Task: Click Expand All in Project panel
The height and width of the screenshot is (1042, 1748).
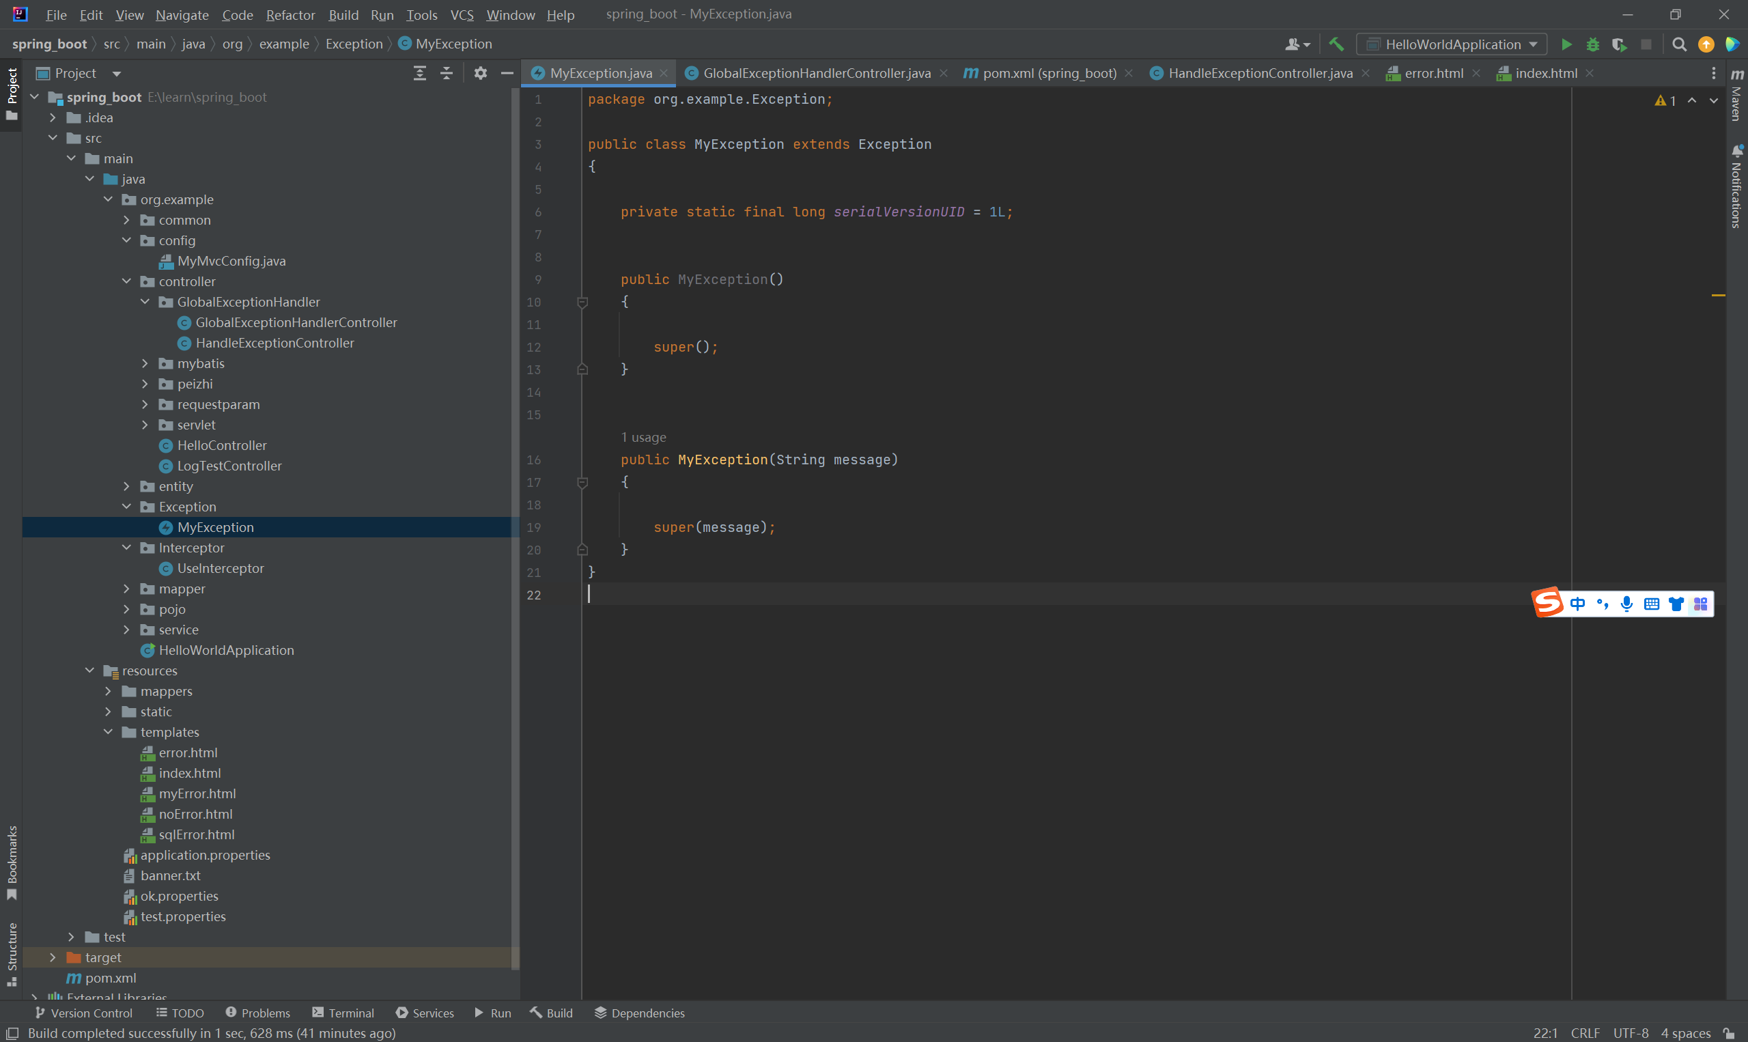Action: click(420, 73)
